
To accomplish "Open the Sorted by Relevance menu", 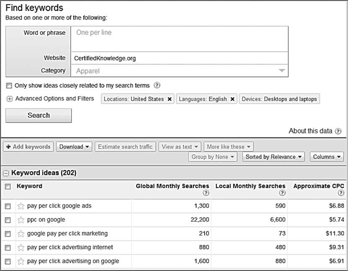I will click(273, 157).
